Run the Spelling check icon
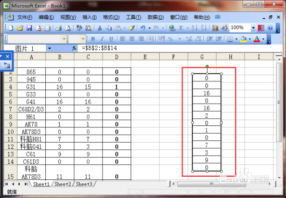The image size is (286, 198). pyautogui.click(x=80, y=28)
